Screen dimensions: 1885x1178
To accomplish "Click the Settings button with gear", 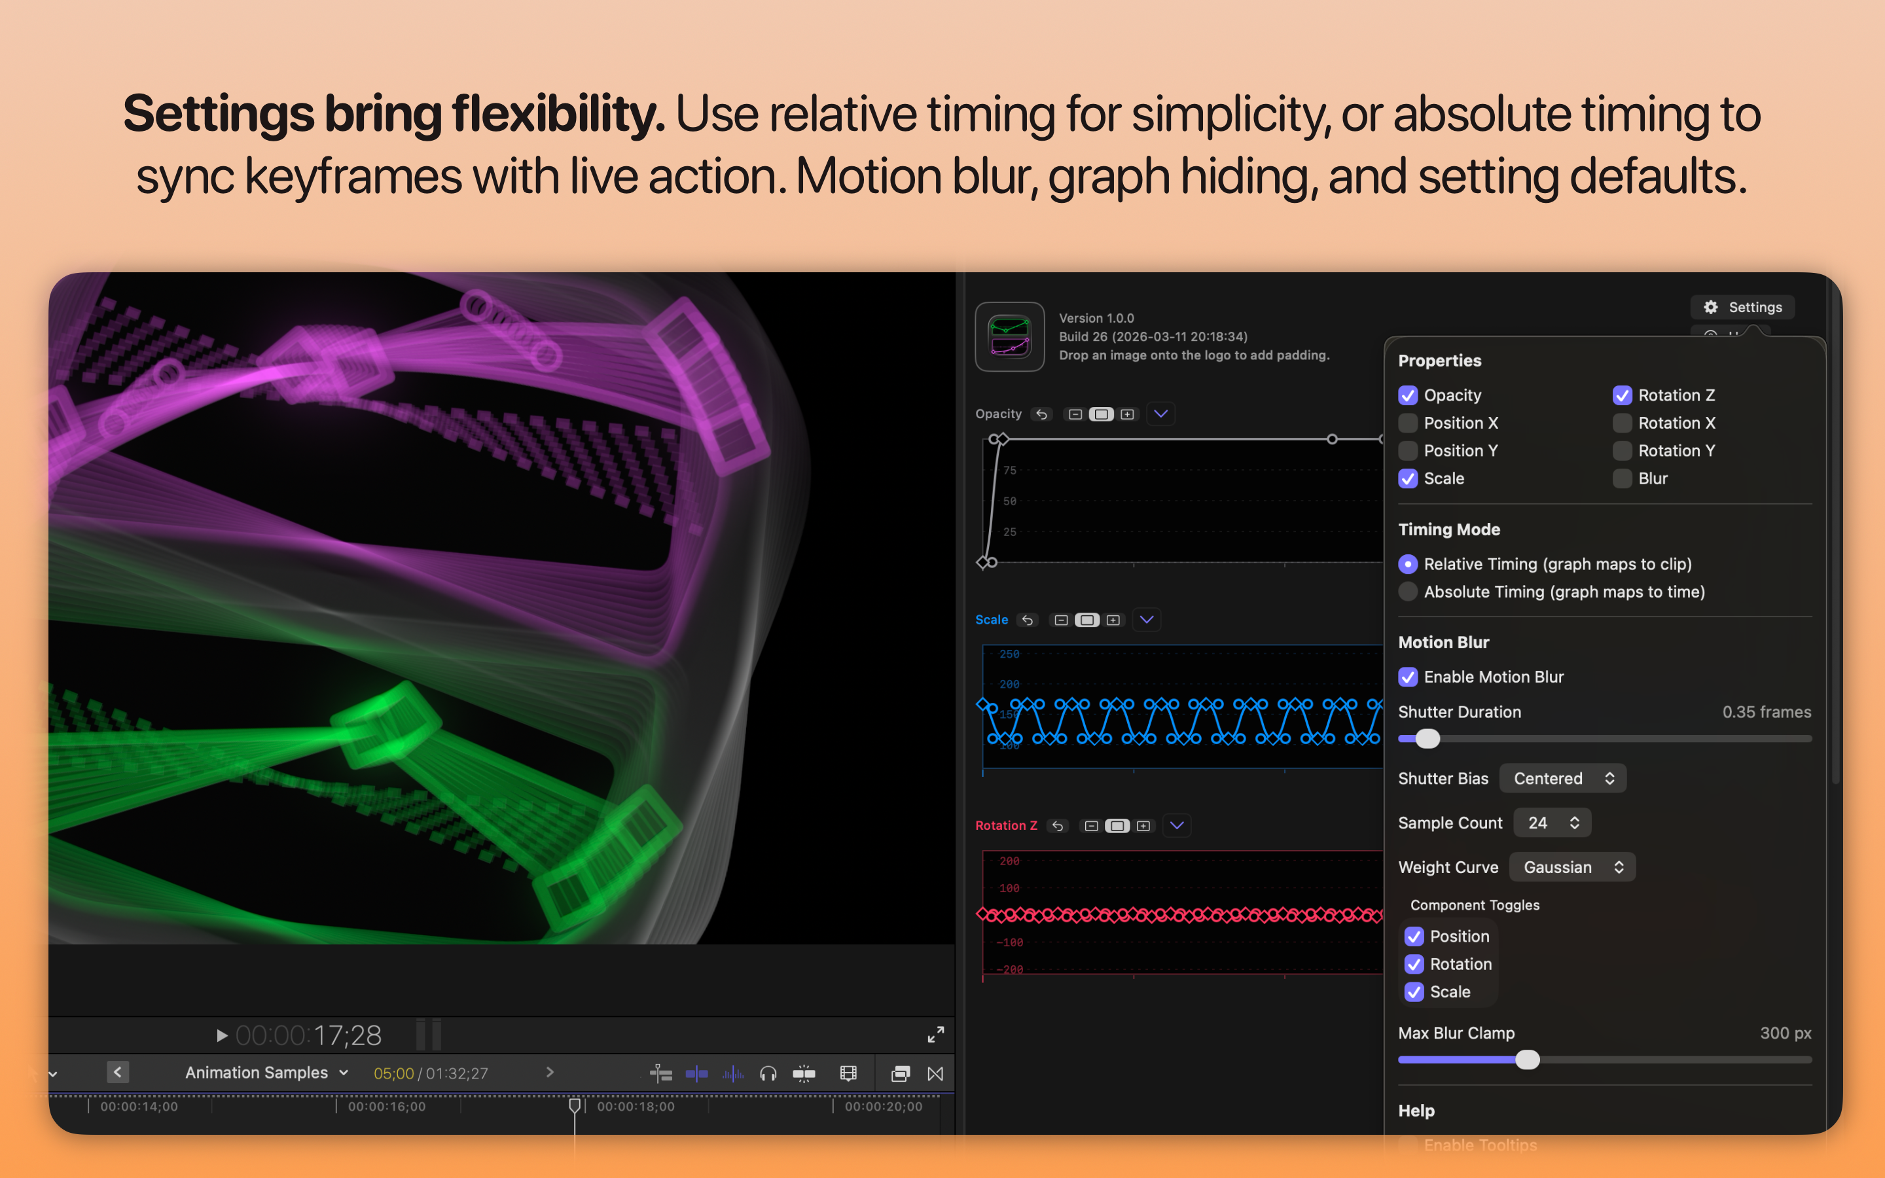I will [1742, 307].
